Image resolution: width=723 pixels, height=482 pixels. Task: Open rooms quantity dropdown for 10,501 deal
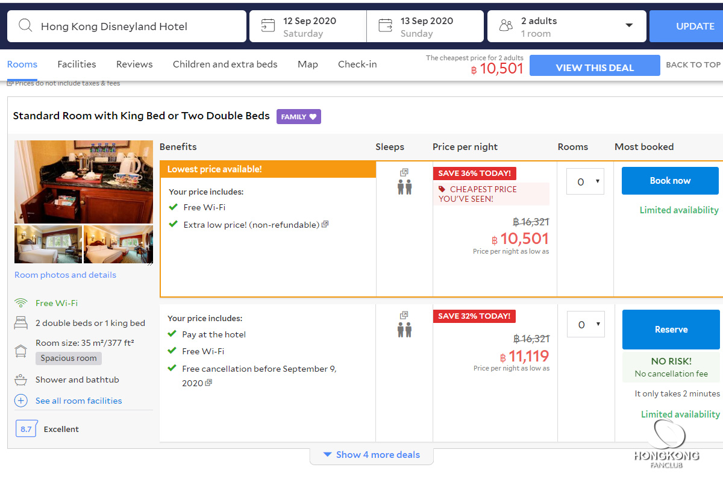click(x=585, y=181)
